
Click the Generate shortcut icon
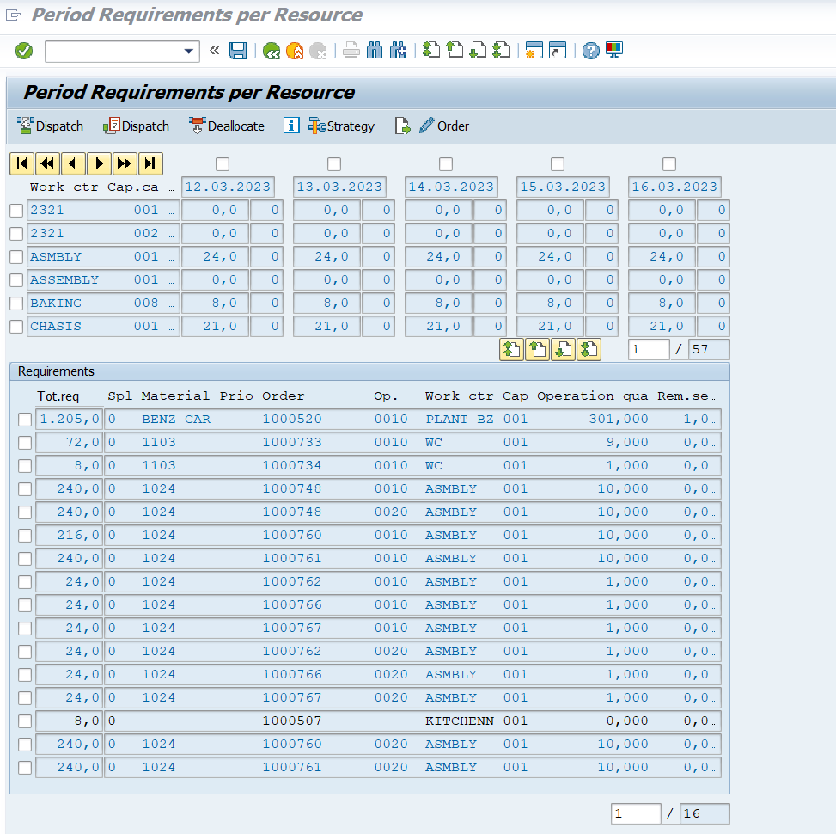pyautogui.click(x=557, y=50)
